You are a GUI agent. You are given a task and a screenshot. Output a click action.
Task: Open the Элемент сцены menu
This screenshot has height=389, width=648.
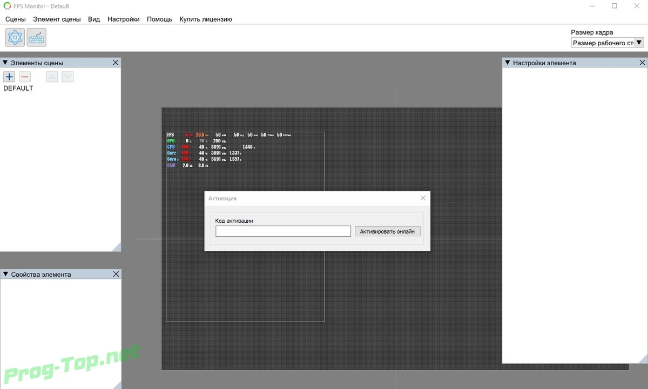click(57, 19)
